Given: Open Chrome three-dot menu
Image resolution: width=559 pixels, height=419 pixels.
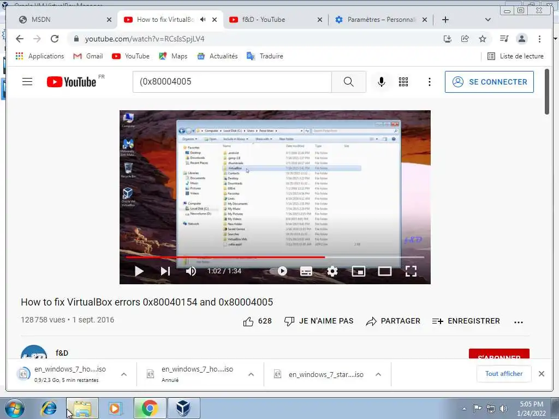Looking at the screenshot, I should point(539,39).
